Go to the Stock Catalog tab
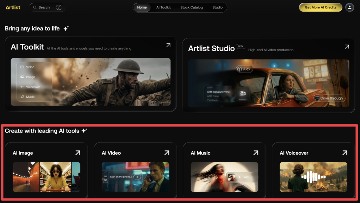Screen dimensions: 360x203 point(192,7)
